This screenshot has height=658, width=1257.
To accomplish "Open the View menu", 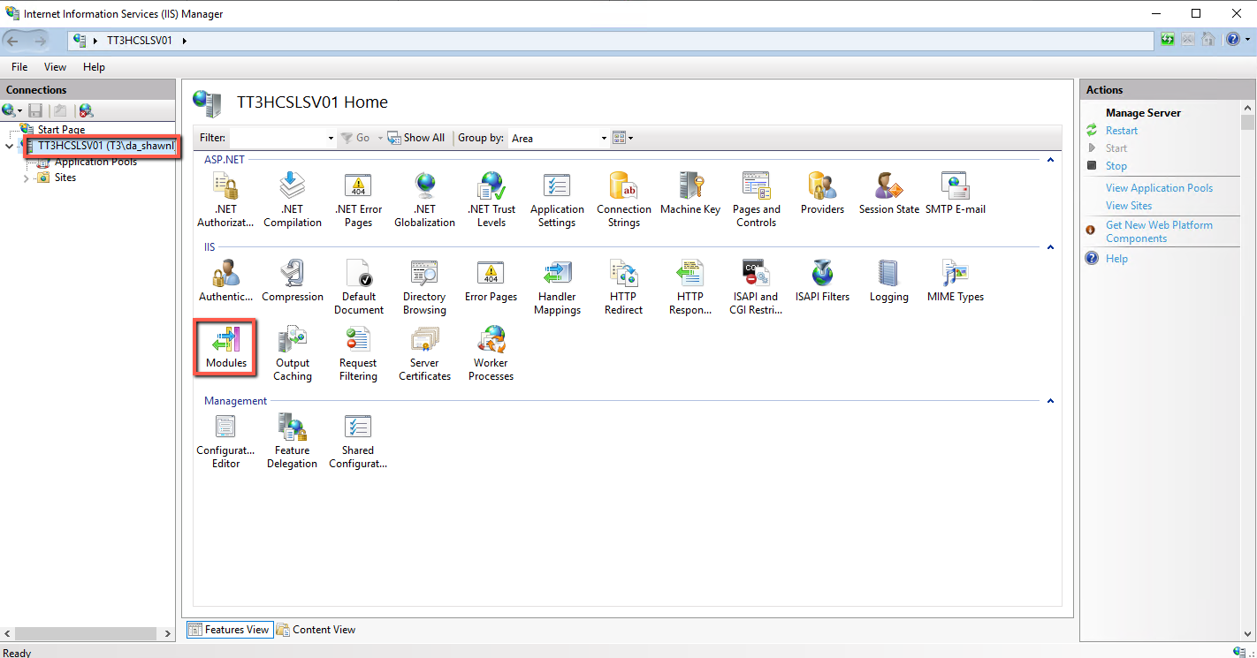I will pyautogui.click(x=55, y=67).
